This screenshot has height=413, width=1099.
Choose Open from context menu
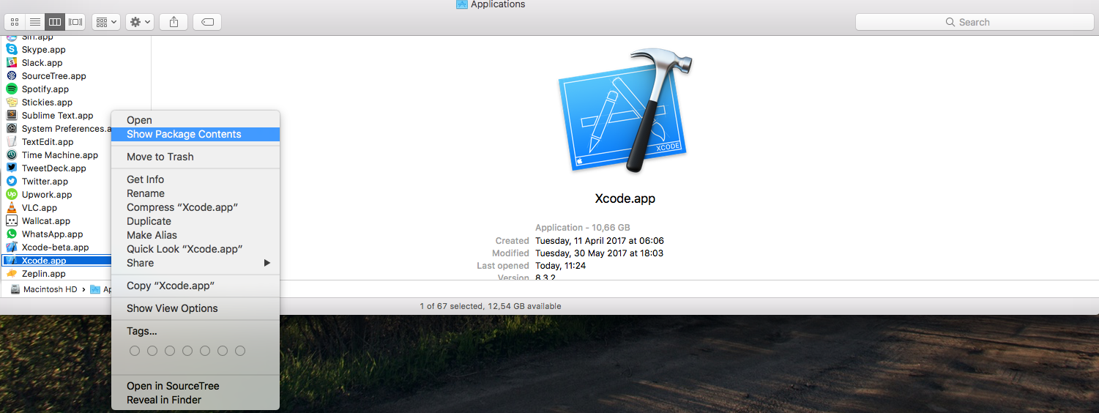pos(195,120)
